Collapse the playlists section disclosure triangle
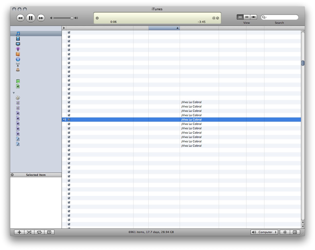The width and height of the screenshot is (315, 250). coord(14,93)
